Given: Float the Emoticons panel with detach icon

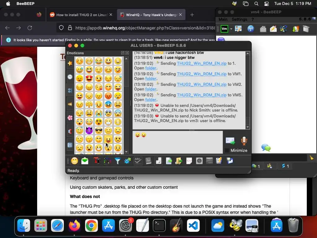Looking at the screenshot, I should [123, 53].
